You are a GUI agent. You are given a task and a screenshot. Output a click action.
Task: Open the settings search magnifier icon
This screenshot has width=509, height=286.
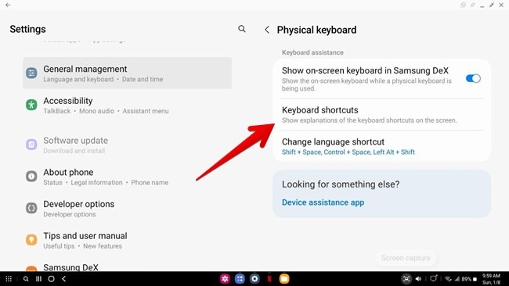coord(241,29)
